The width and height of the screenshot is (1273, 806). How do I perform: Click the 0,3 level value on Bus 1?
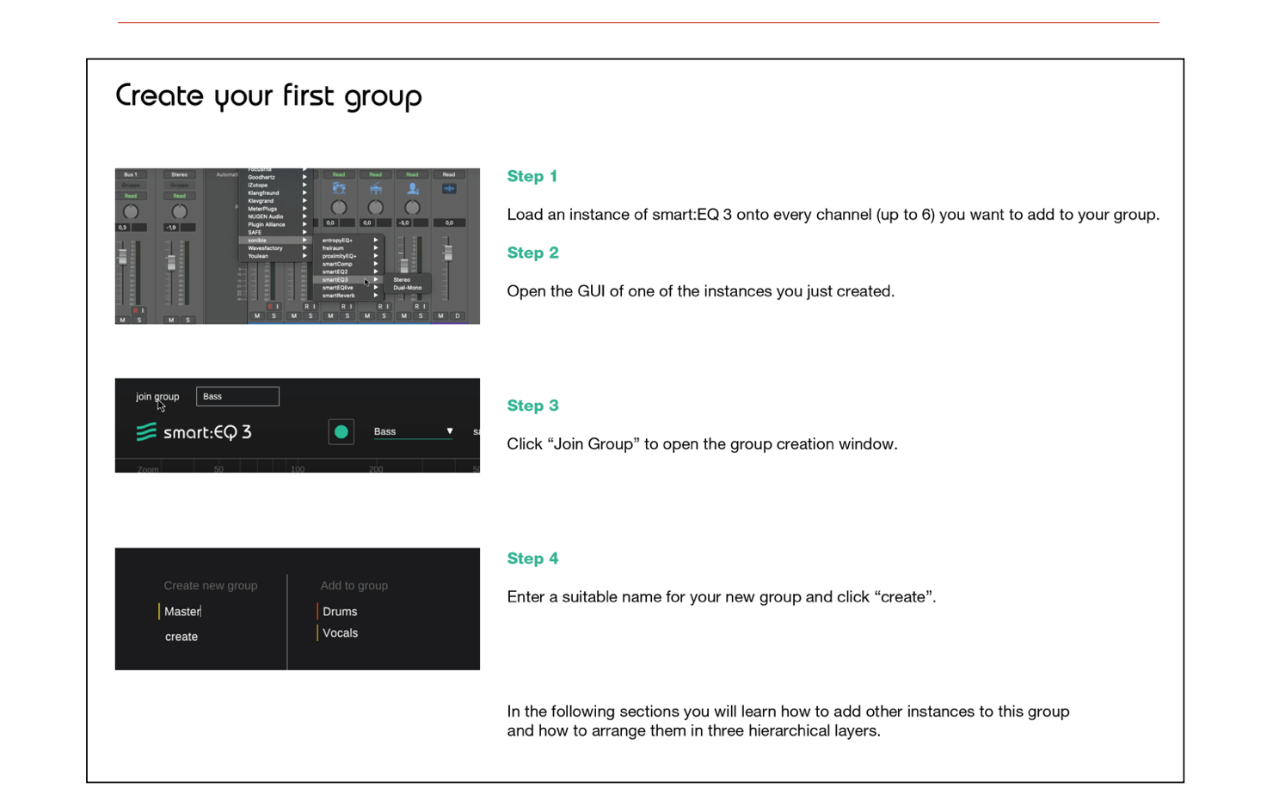pos(122,227)
